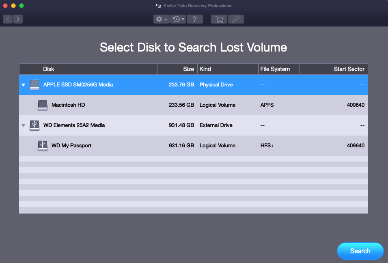This screenshot has height=263, width=388.
Task: Click the APFS file system cell
Action: tap(267, 105)
